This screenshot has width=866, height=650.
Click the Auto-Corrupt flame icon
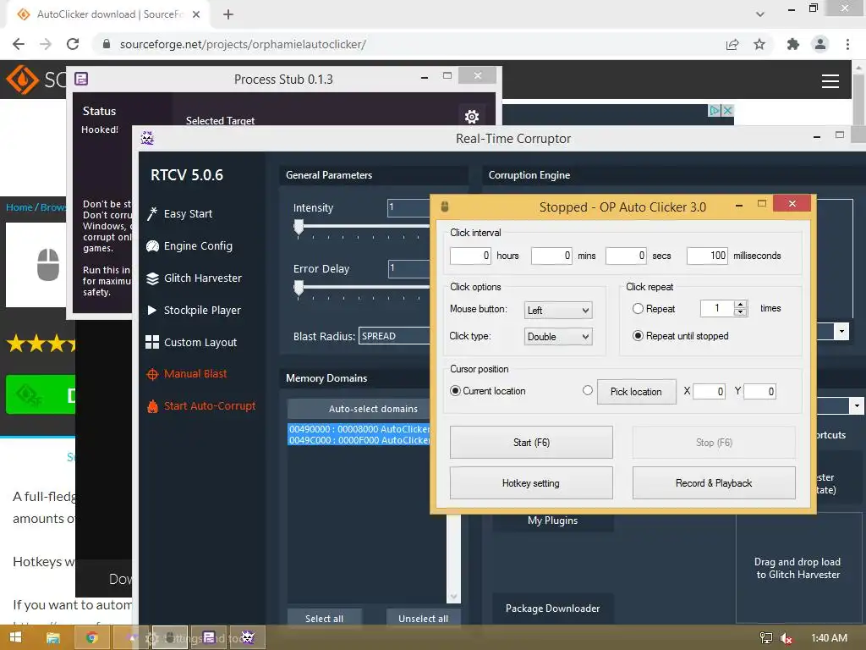pos(152,406)
